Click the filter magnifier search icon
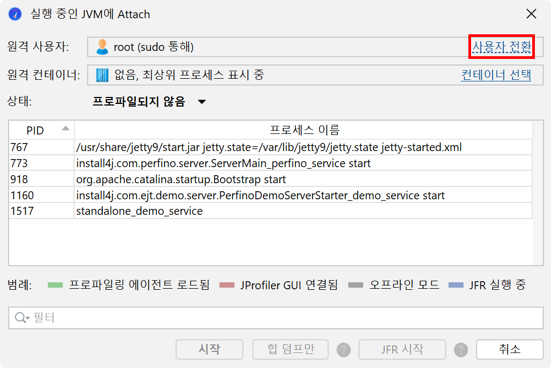 (22, 318)
